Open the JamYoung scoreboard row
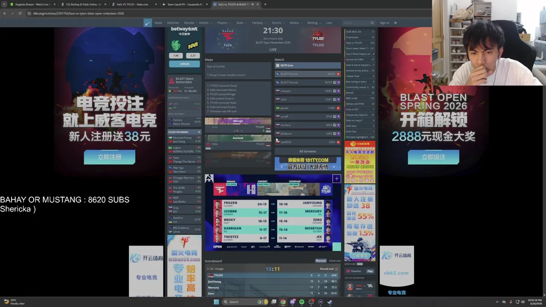This screenshot has height=307, width=546. point(273,281)
